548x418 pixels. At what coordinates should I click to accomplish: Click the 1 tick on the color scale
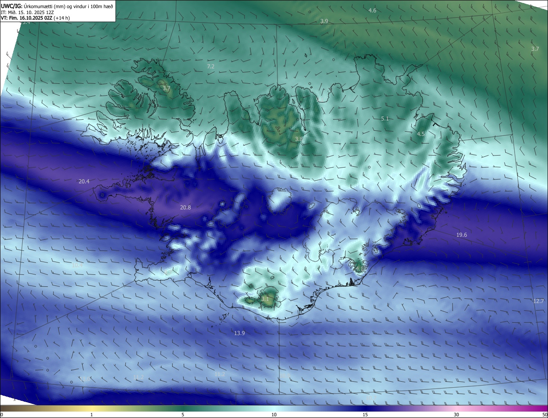click(x=92, y=415)
